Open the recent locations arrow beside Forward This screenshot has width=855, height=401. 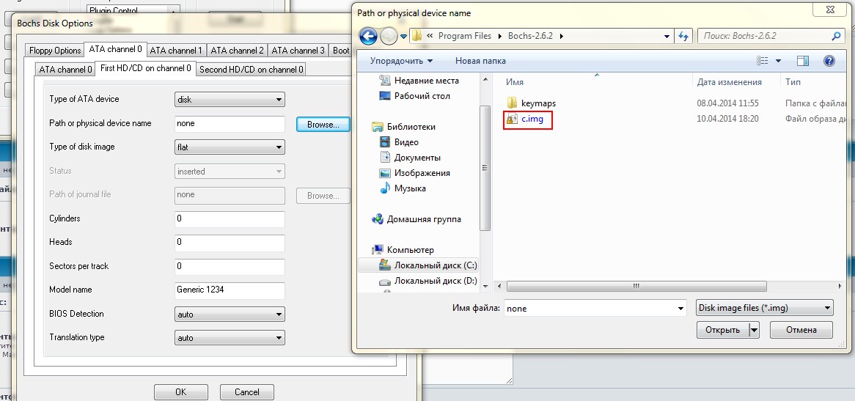pos(403,37)
